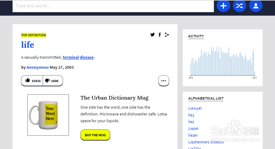Click the blue plus add-definition icon
Viewport: 275px width, 149px height.
223,6
